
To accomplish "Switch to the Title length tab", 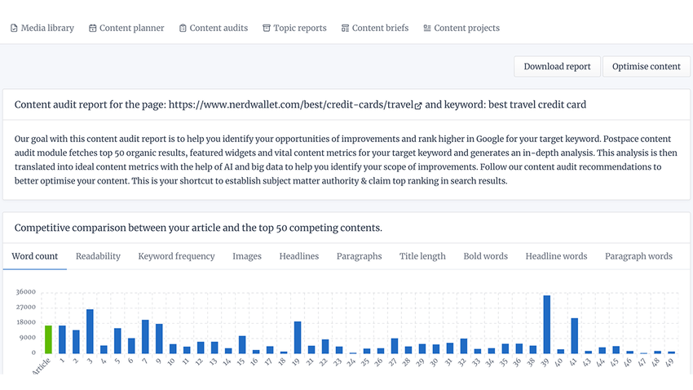I will tap(422, 256).
